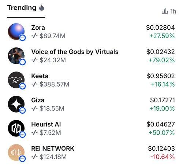Image resolution: width=183 pixels, height=165 pixels.
Task: Select the Keeta cheetah logo icon
Action: point(16,80)
